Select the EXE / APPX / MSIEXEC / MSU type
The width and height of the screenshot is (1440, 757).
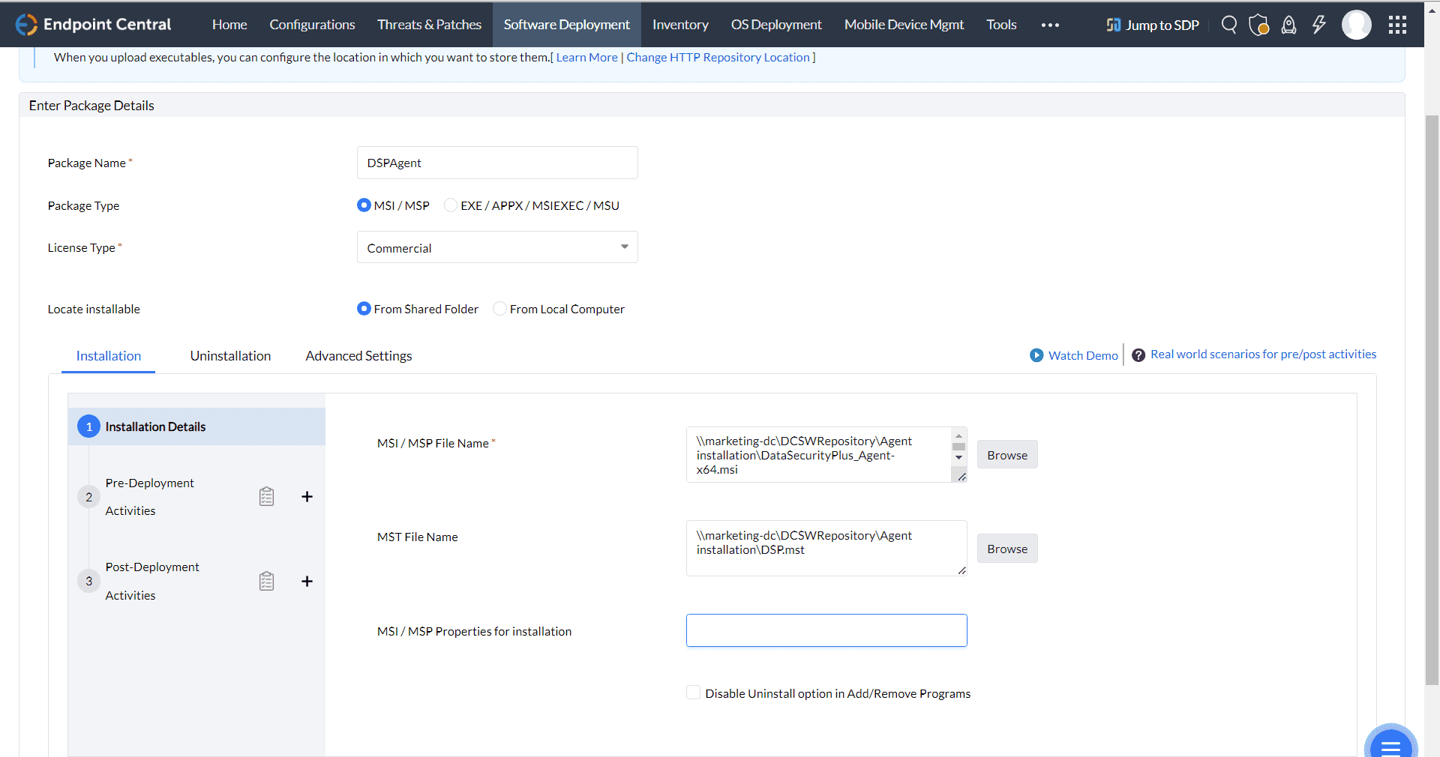click(451, 205)
